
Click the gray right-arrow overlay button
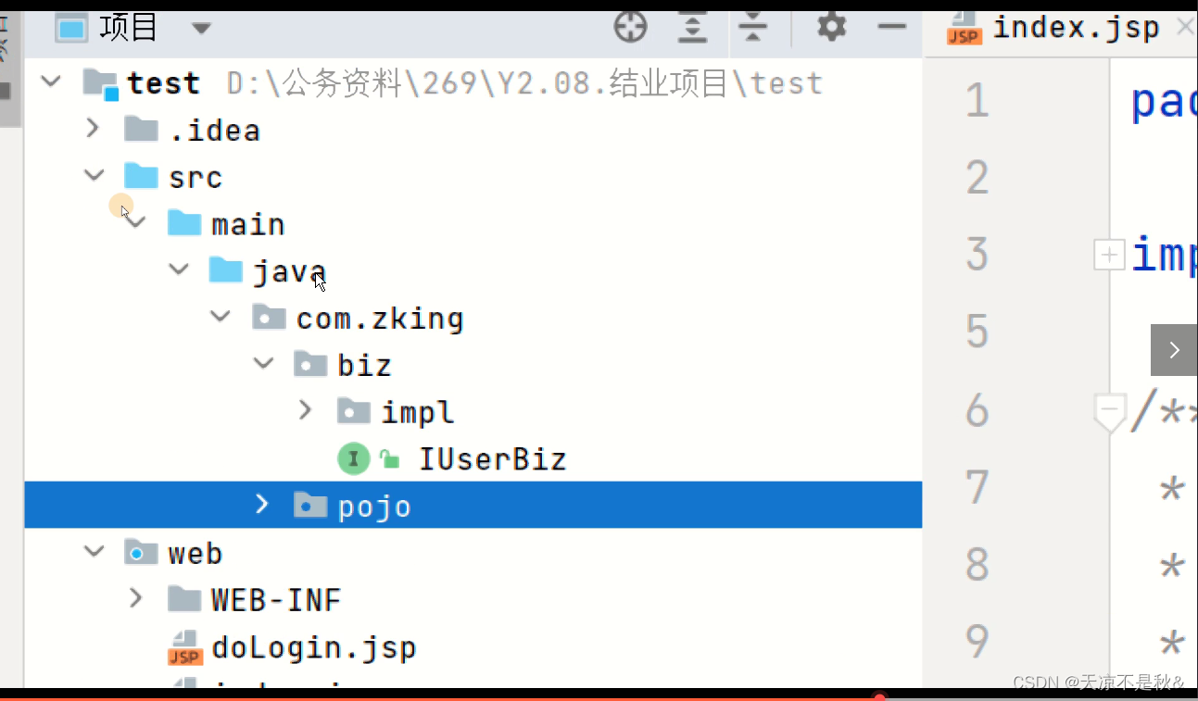coord(1174,350)
